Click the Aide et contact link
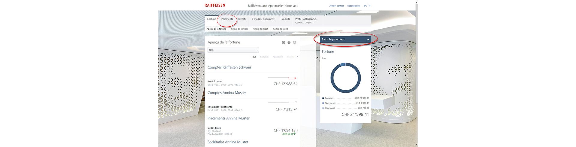 coord(337,6)
